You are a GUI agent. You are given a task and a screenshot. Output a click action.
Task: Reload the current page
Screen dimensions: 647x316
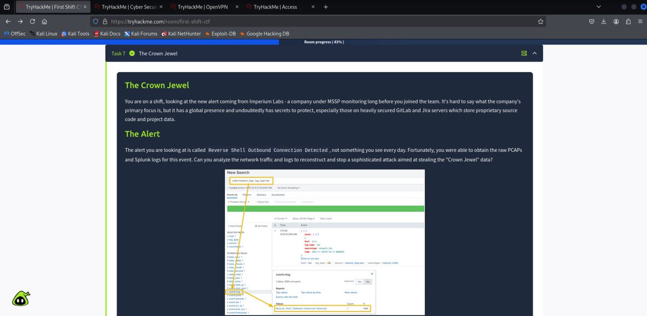click(32, 22)
